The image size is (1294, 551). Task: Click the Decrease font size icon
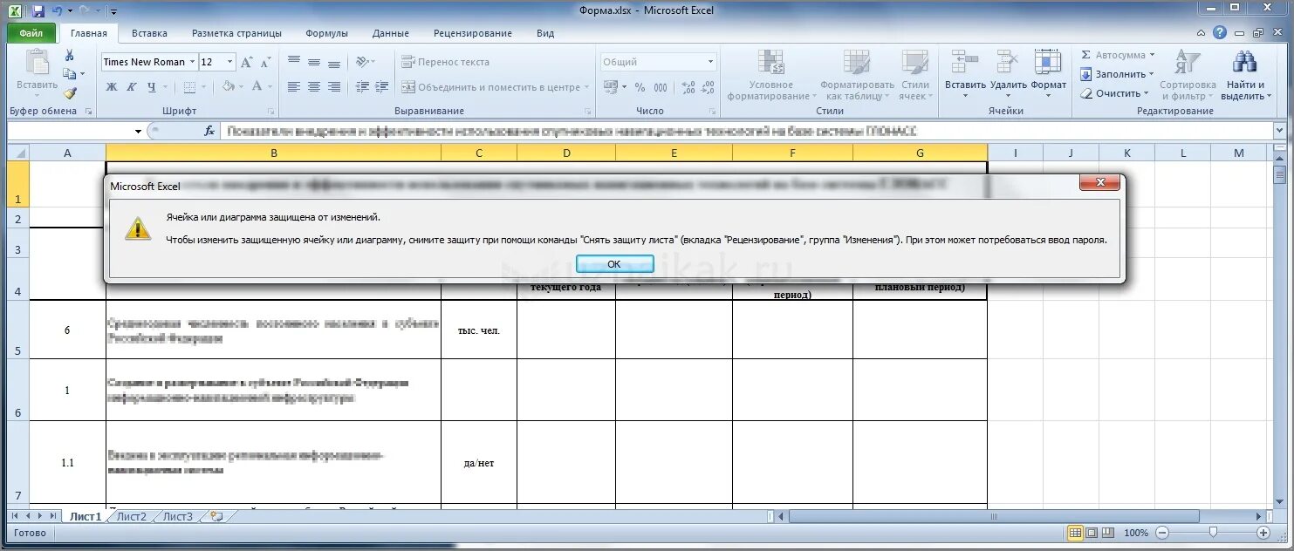(x=264, y=62)
